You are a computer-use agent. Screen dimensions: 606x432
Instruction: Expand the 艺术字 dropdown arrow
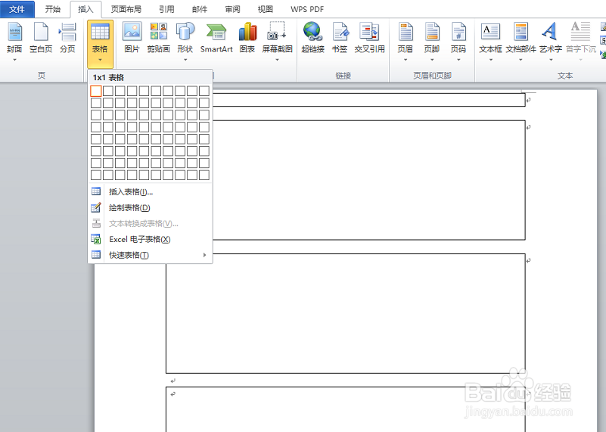click(x=551, y=60)
